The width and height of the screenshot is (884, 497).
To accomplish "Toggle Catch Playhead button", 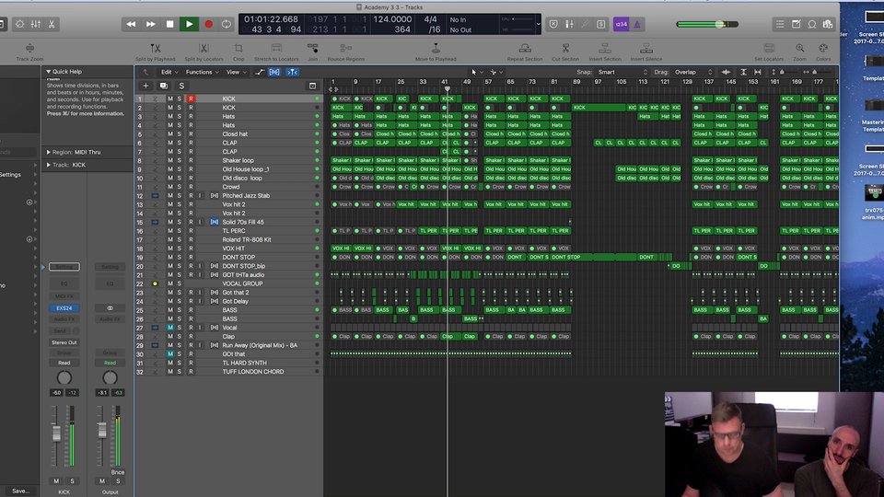I will 292,72.
